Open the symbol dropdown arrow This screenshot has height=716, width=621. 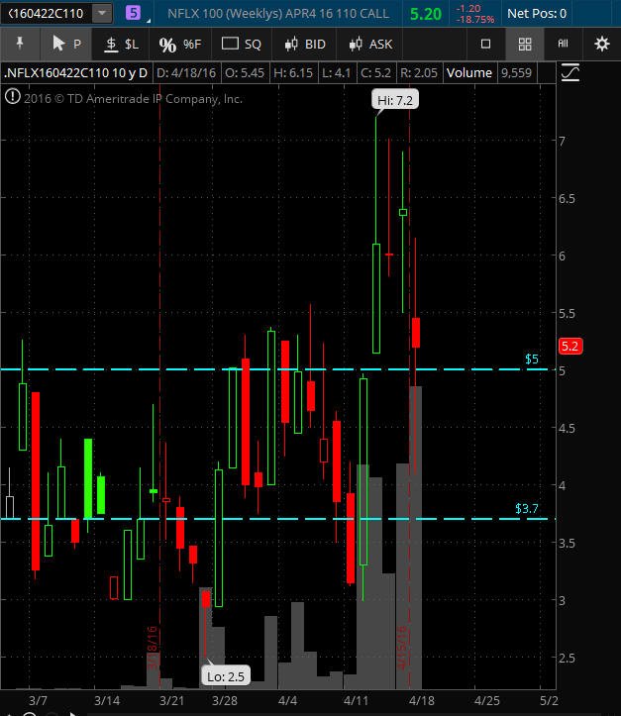[102, 13]
